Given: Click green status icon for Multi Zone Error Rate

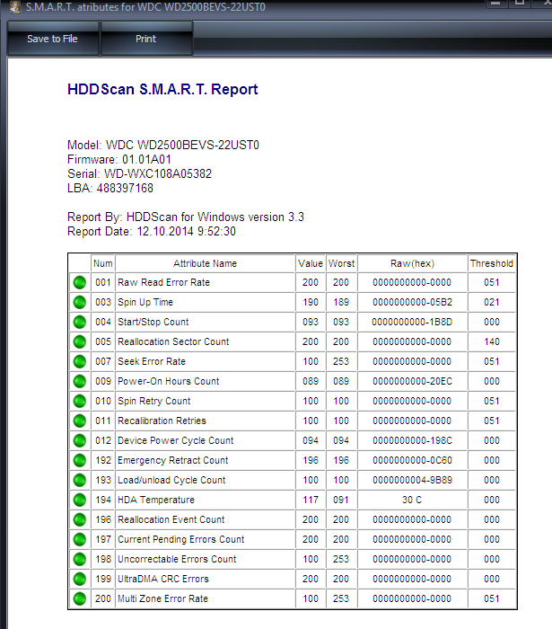Looking at the screenshot, I should (80, 598).
